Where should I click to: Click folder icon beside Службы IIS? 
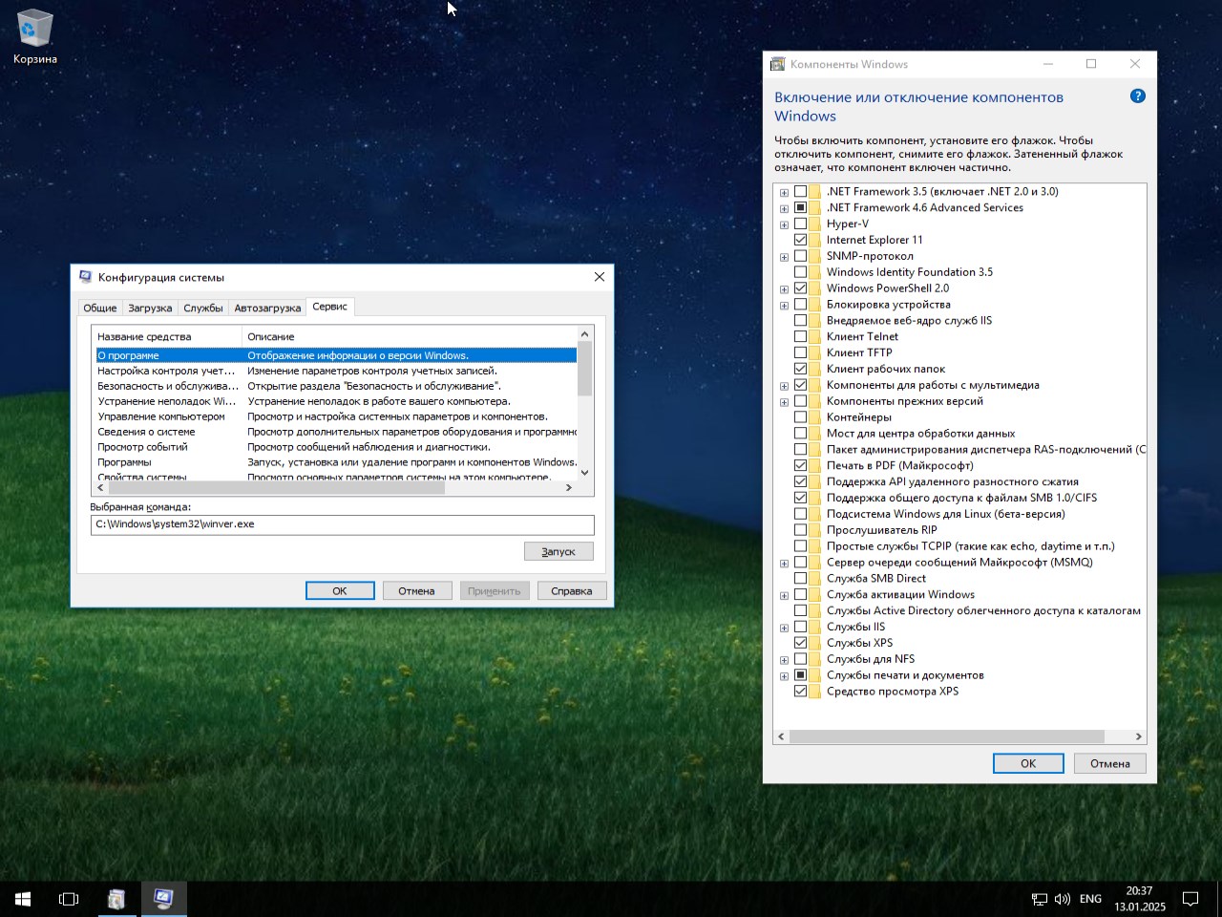[815, 627]
